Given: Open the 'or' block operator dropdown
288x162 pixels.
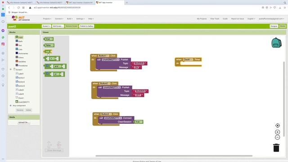Looking at the screenshot, I should 57,74.
